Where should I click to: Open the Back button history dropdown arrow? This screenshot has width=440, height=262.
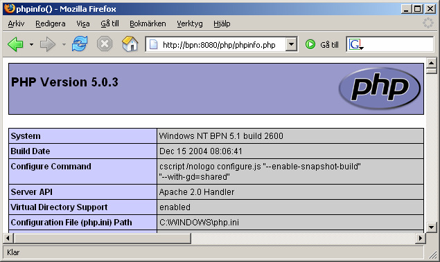pyautogui.click(x=31, y=44)
